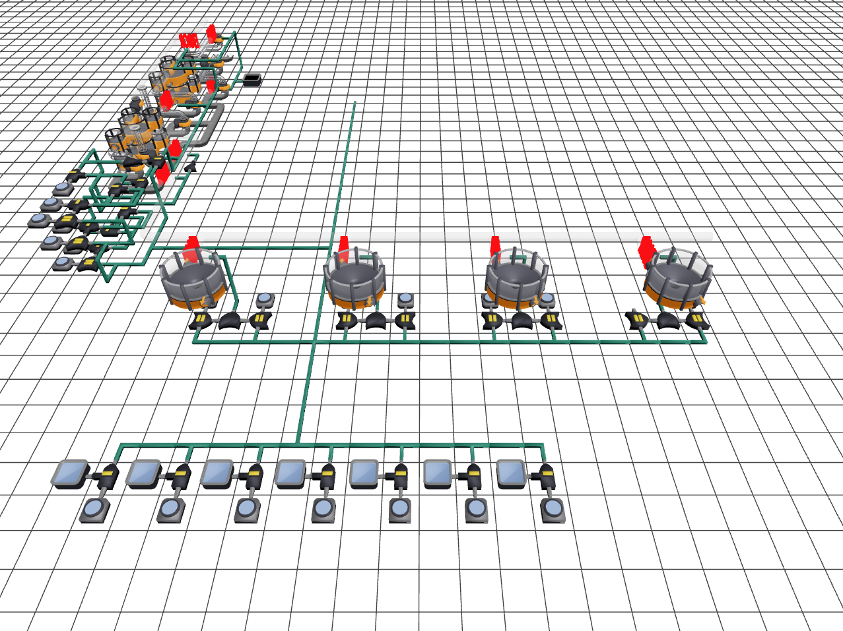843x631 pixels.
Task: Select the third blue square panel from left
Action: [x=217, y=473]
